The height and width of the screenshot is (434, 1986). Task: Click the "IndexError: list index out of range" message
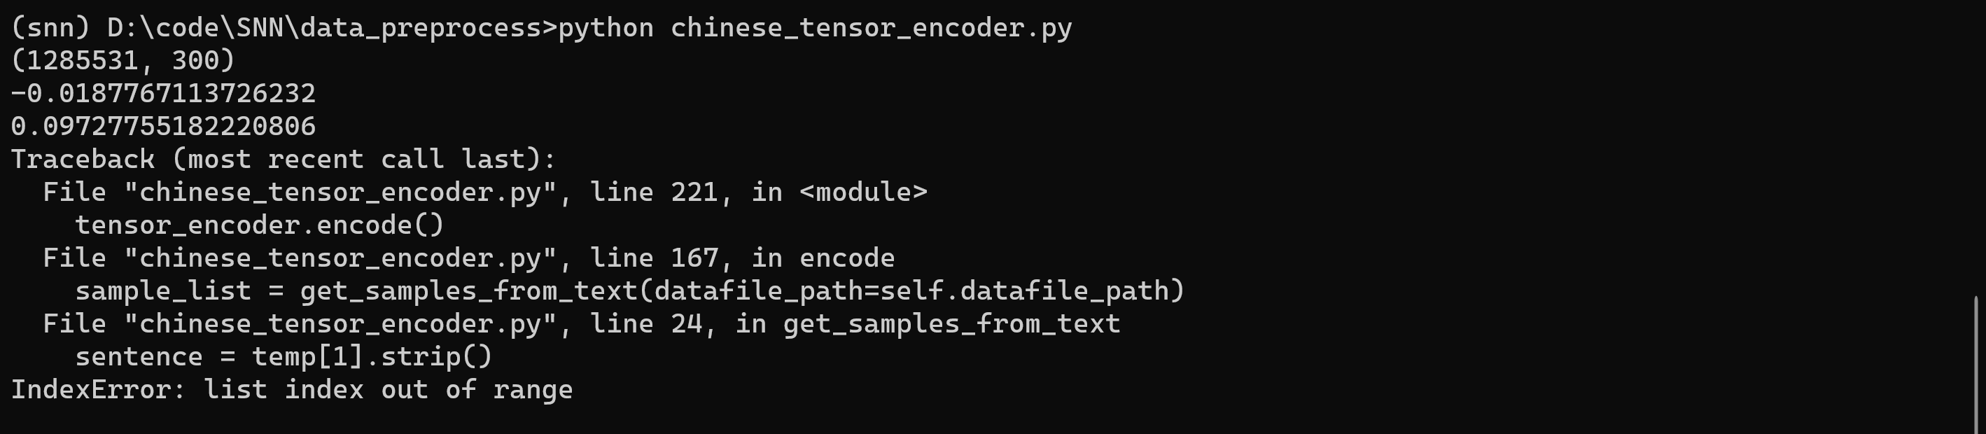pos(291,390)
